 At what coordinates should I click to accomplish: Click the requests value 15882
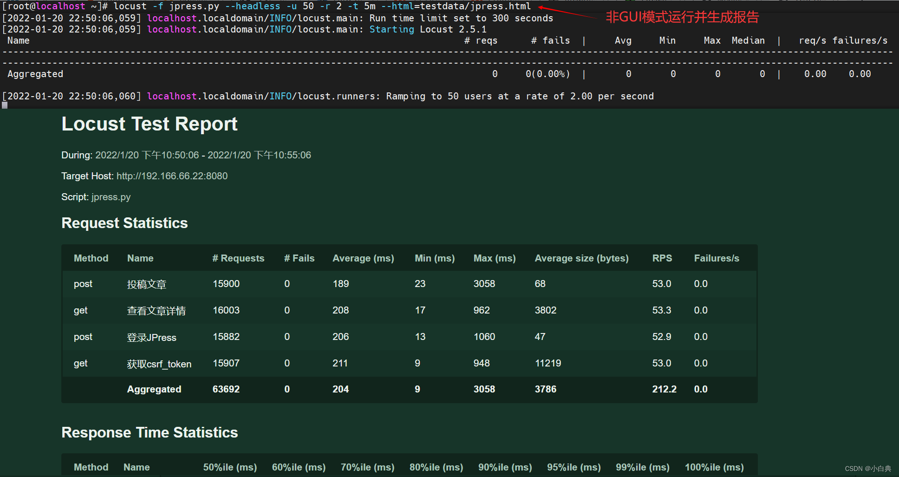pos(226,337)
